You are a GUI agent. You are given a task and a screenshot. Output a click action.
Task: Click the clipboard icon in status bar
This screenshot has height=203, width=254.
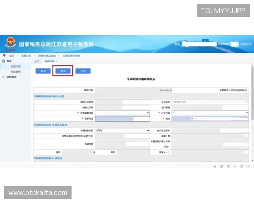(228, 166)
